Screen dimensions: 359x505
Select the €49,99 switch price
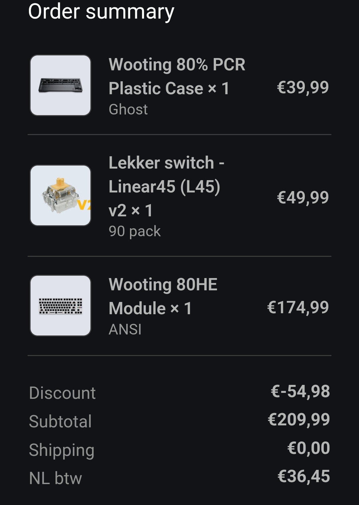pos(302,197)
